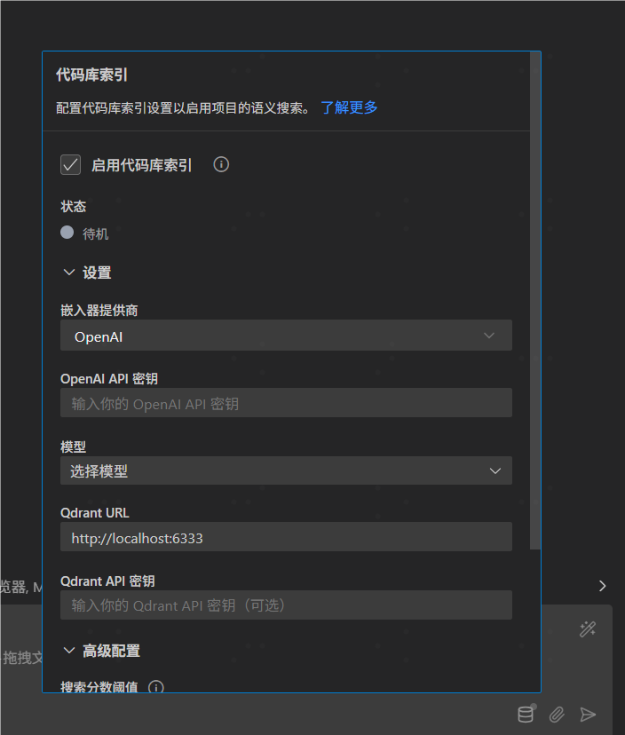The image size is (625, 735).
Task: Click info icon next to 搜索分数阈值
Action: (156, 687)
